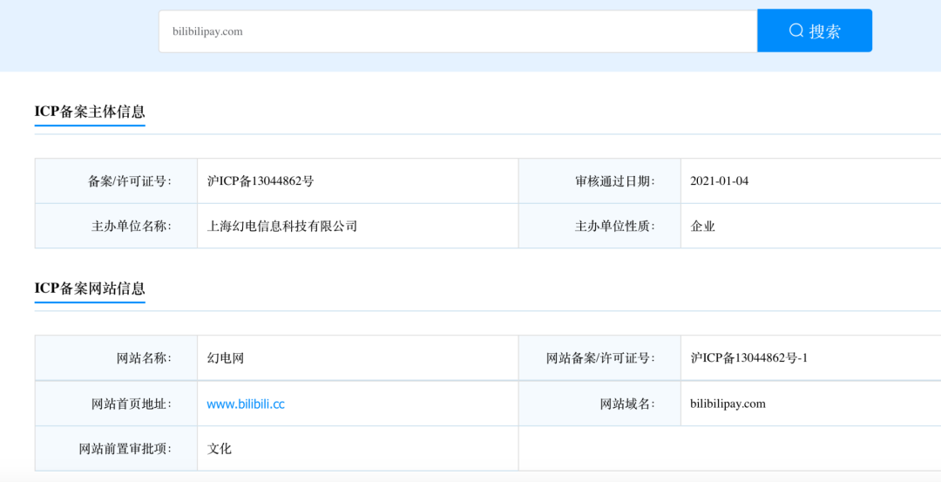Click the approval date 2021-01-04

[719, 181]
